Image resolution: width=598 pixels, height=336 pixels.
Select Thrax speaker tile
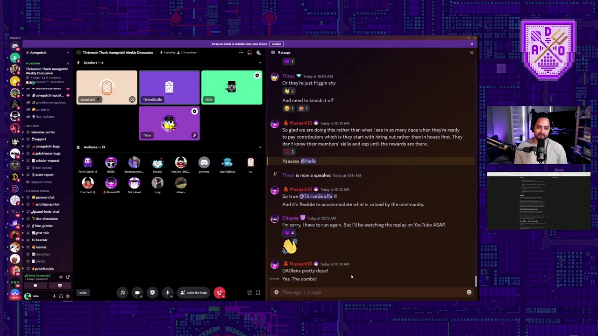(169, 123)
